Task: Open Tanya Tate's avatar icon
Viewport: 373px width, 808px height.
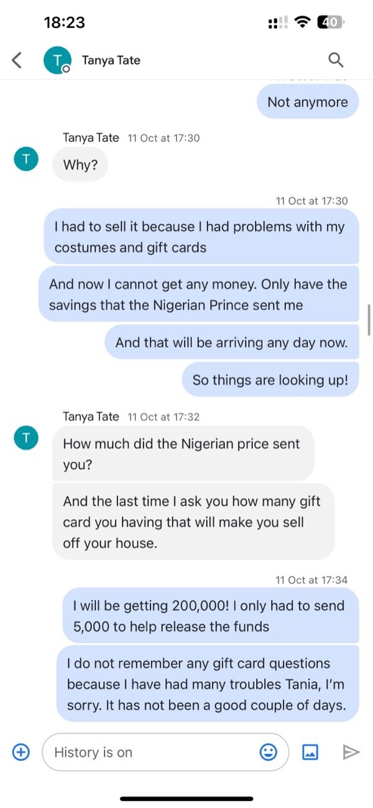Action: [57, 60]
